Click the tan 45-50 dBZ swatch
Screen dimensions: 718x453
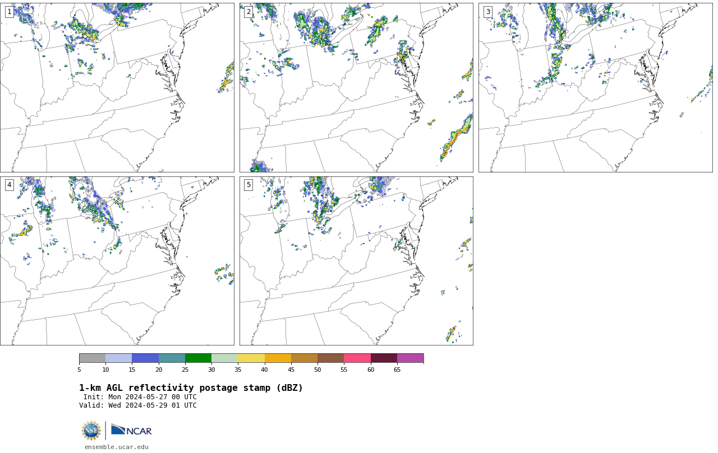pyautogui.click(x=304, y=358)
